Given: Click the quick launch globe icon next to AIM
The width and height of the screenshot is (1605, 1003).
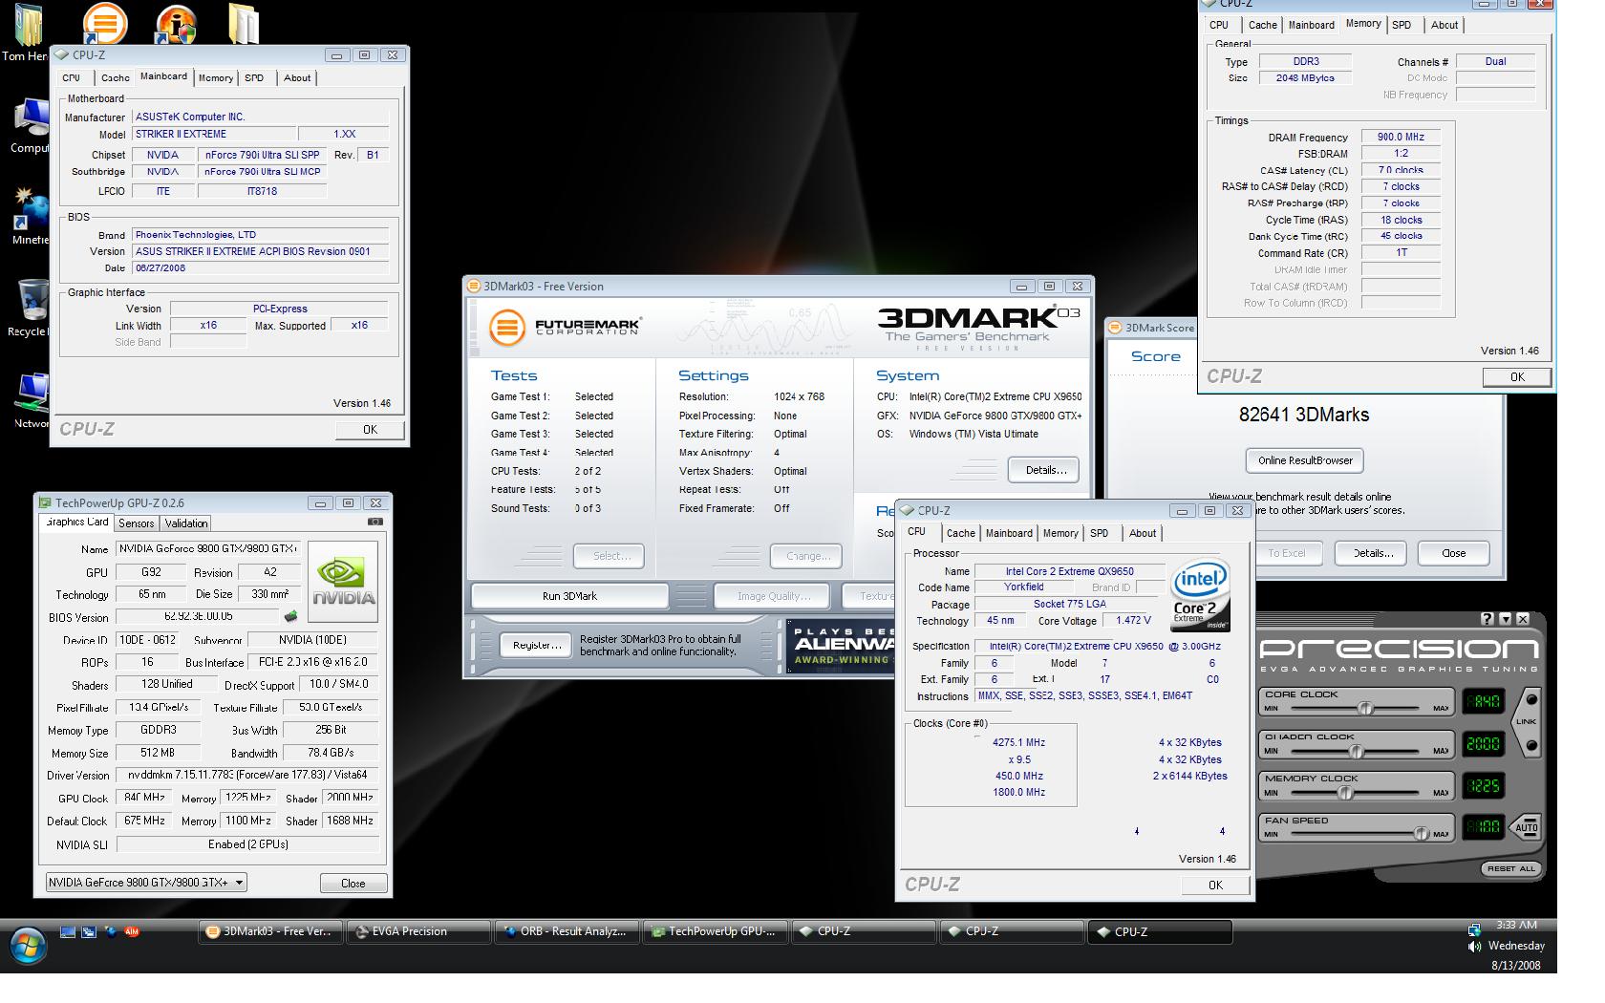Looking at the screenshot, I should pos(111,931).
